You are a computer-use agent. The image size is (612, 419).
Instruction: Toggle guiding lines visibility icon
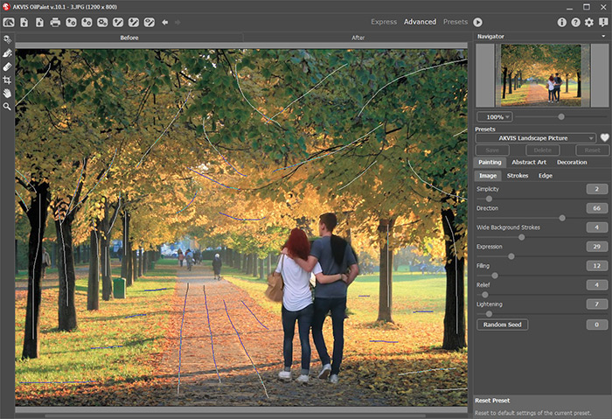(150, 22)
